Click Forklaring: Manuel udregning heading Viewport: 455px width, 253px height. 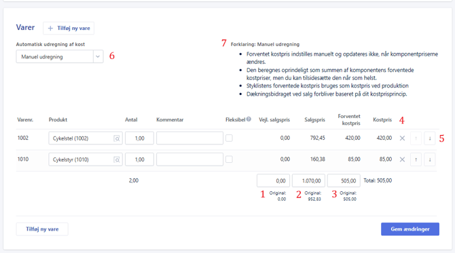(x=265, y=44)
